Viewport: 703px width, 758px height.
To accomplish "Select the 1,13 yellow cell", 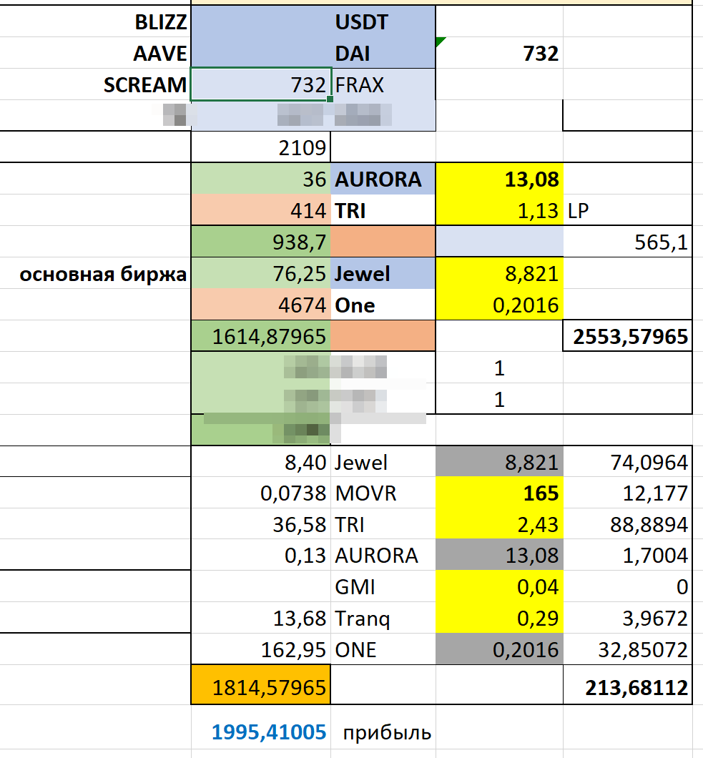I will coord(499,210).
